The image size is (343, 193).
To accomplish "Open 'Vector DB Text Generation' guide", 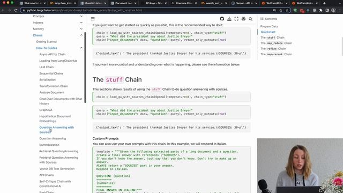I will (x=57, y=169).
